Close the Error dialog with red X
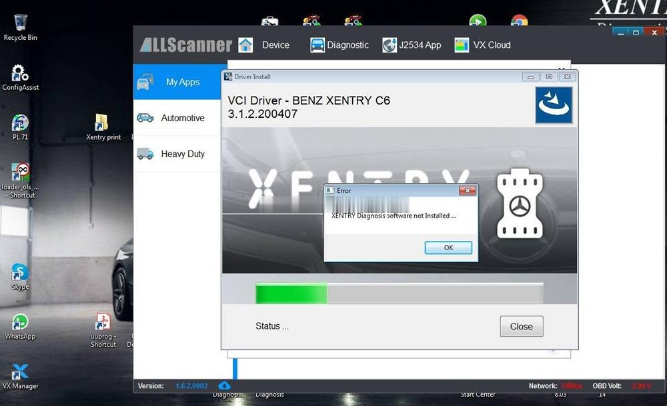Viewport: 667px width, 406px height. pos(467,190)
